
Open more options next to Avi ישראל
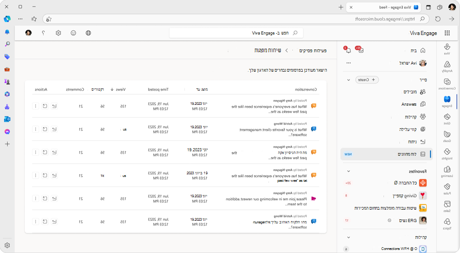point(349,63)
